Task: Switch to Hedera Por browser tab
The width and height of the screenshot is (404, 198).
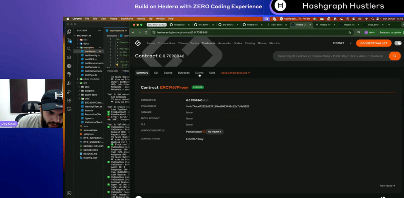Action: point(325,25)
